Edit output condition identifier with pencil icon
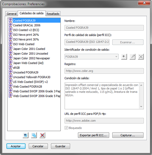 pos(132,57)
